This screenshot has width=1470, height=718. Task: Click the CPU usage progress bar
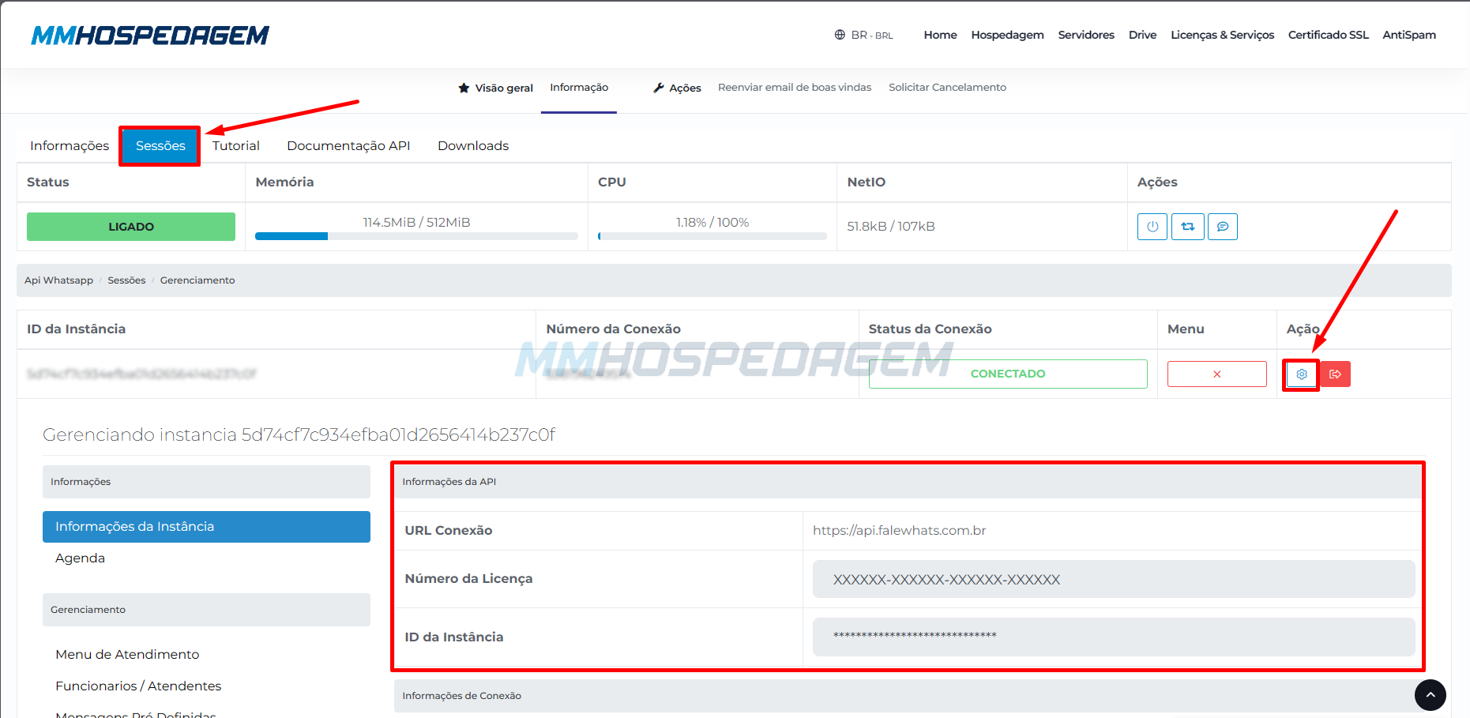tap(712, 236)
